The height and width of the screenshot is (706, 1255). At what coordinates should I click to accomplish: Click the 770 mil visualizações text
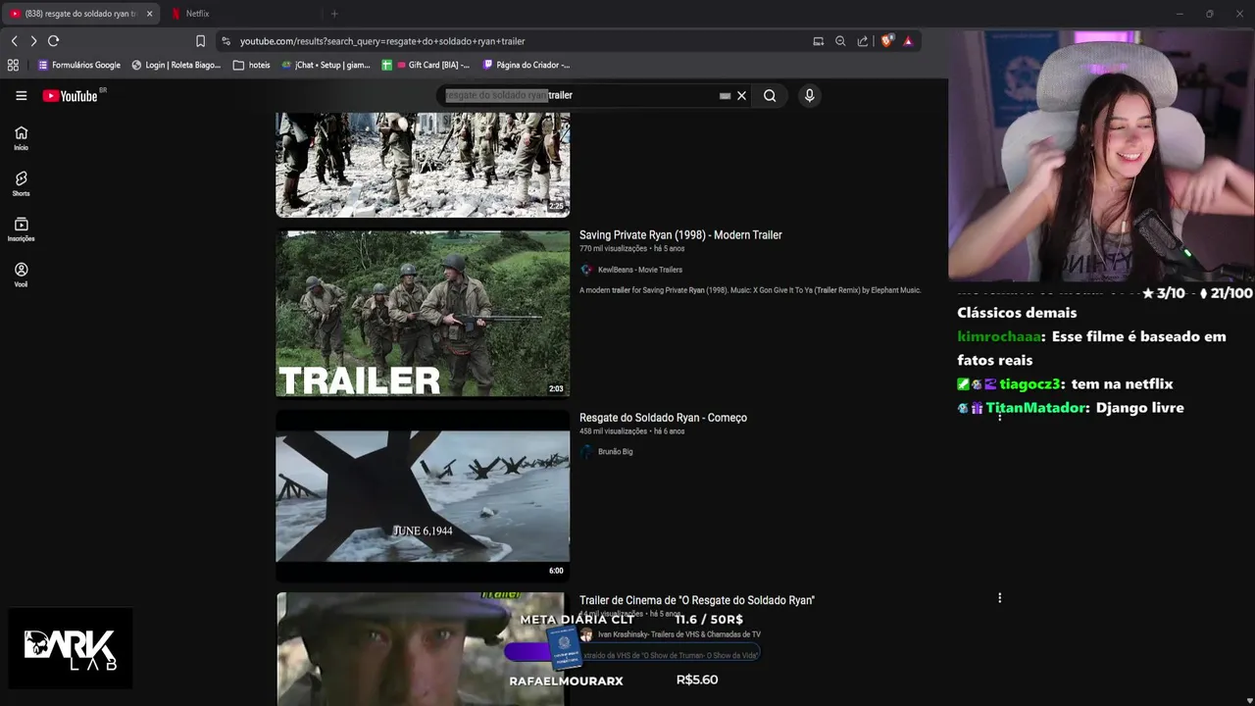pyautogui.click(x=613, y=249)
